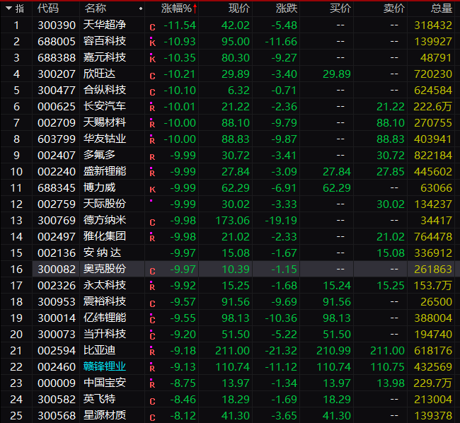Select stock name 雅化集团
This screenshot has height=423, width=460.
click(x=105, y=236)
